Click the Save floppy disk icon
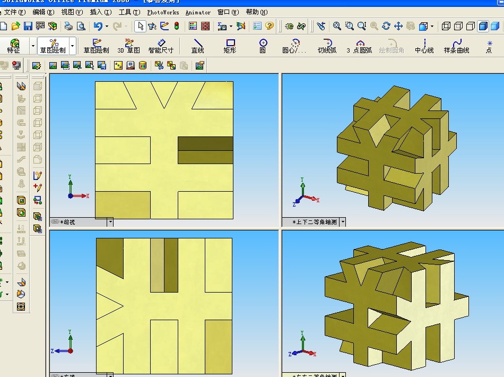This screenshot has width=504, height=377. [x=28, y=26]
